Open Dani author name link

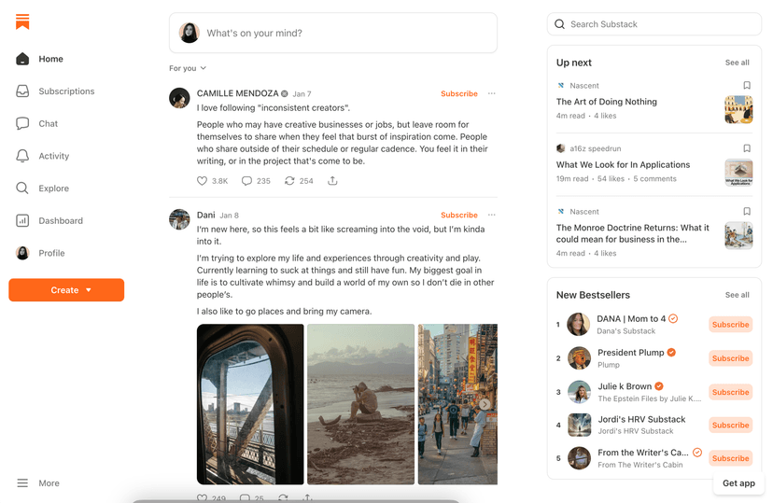pos(205,215)
